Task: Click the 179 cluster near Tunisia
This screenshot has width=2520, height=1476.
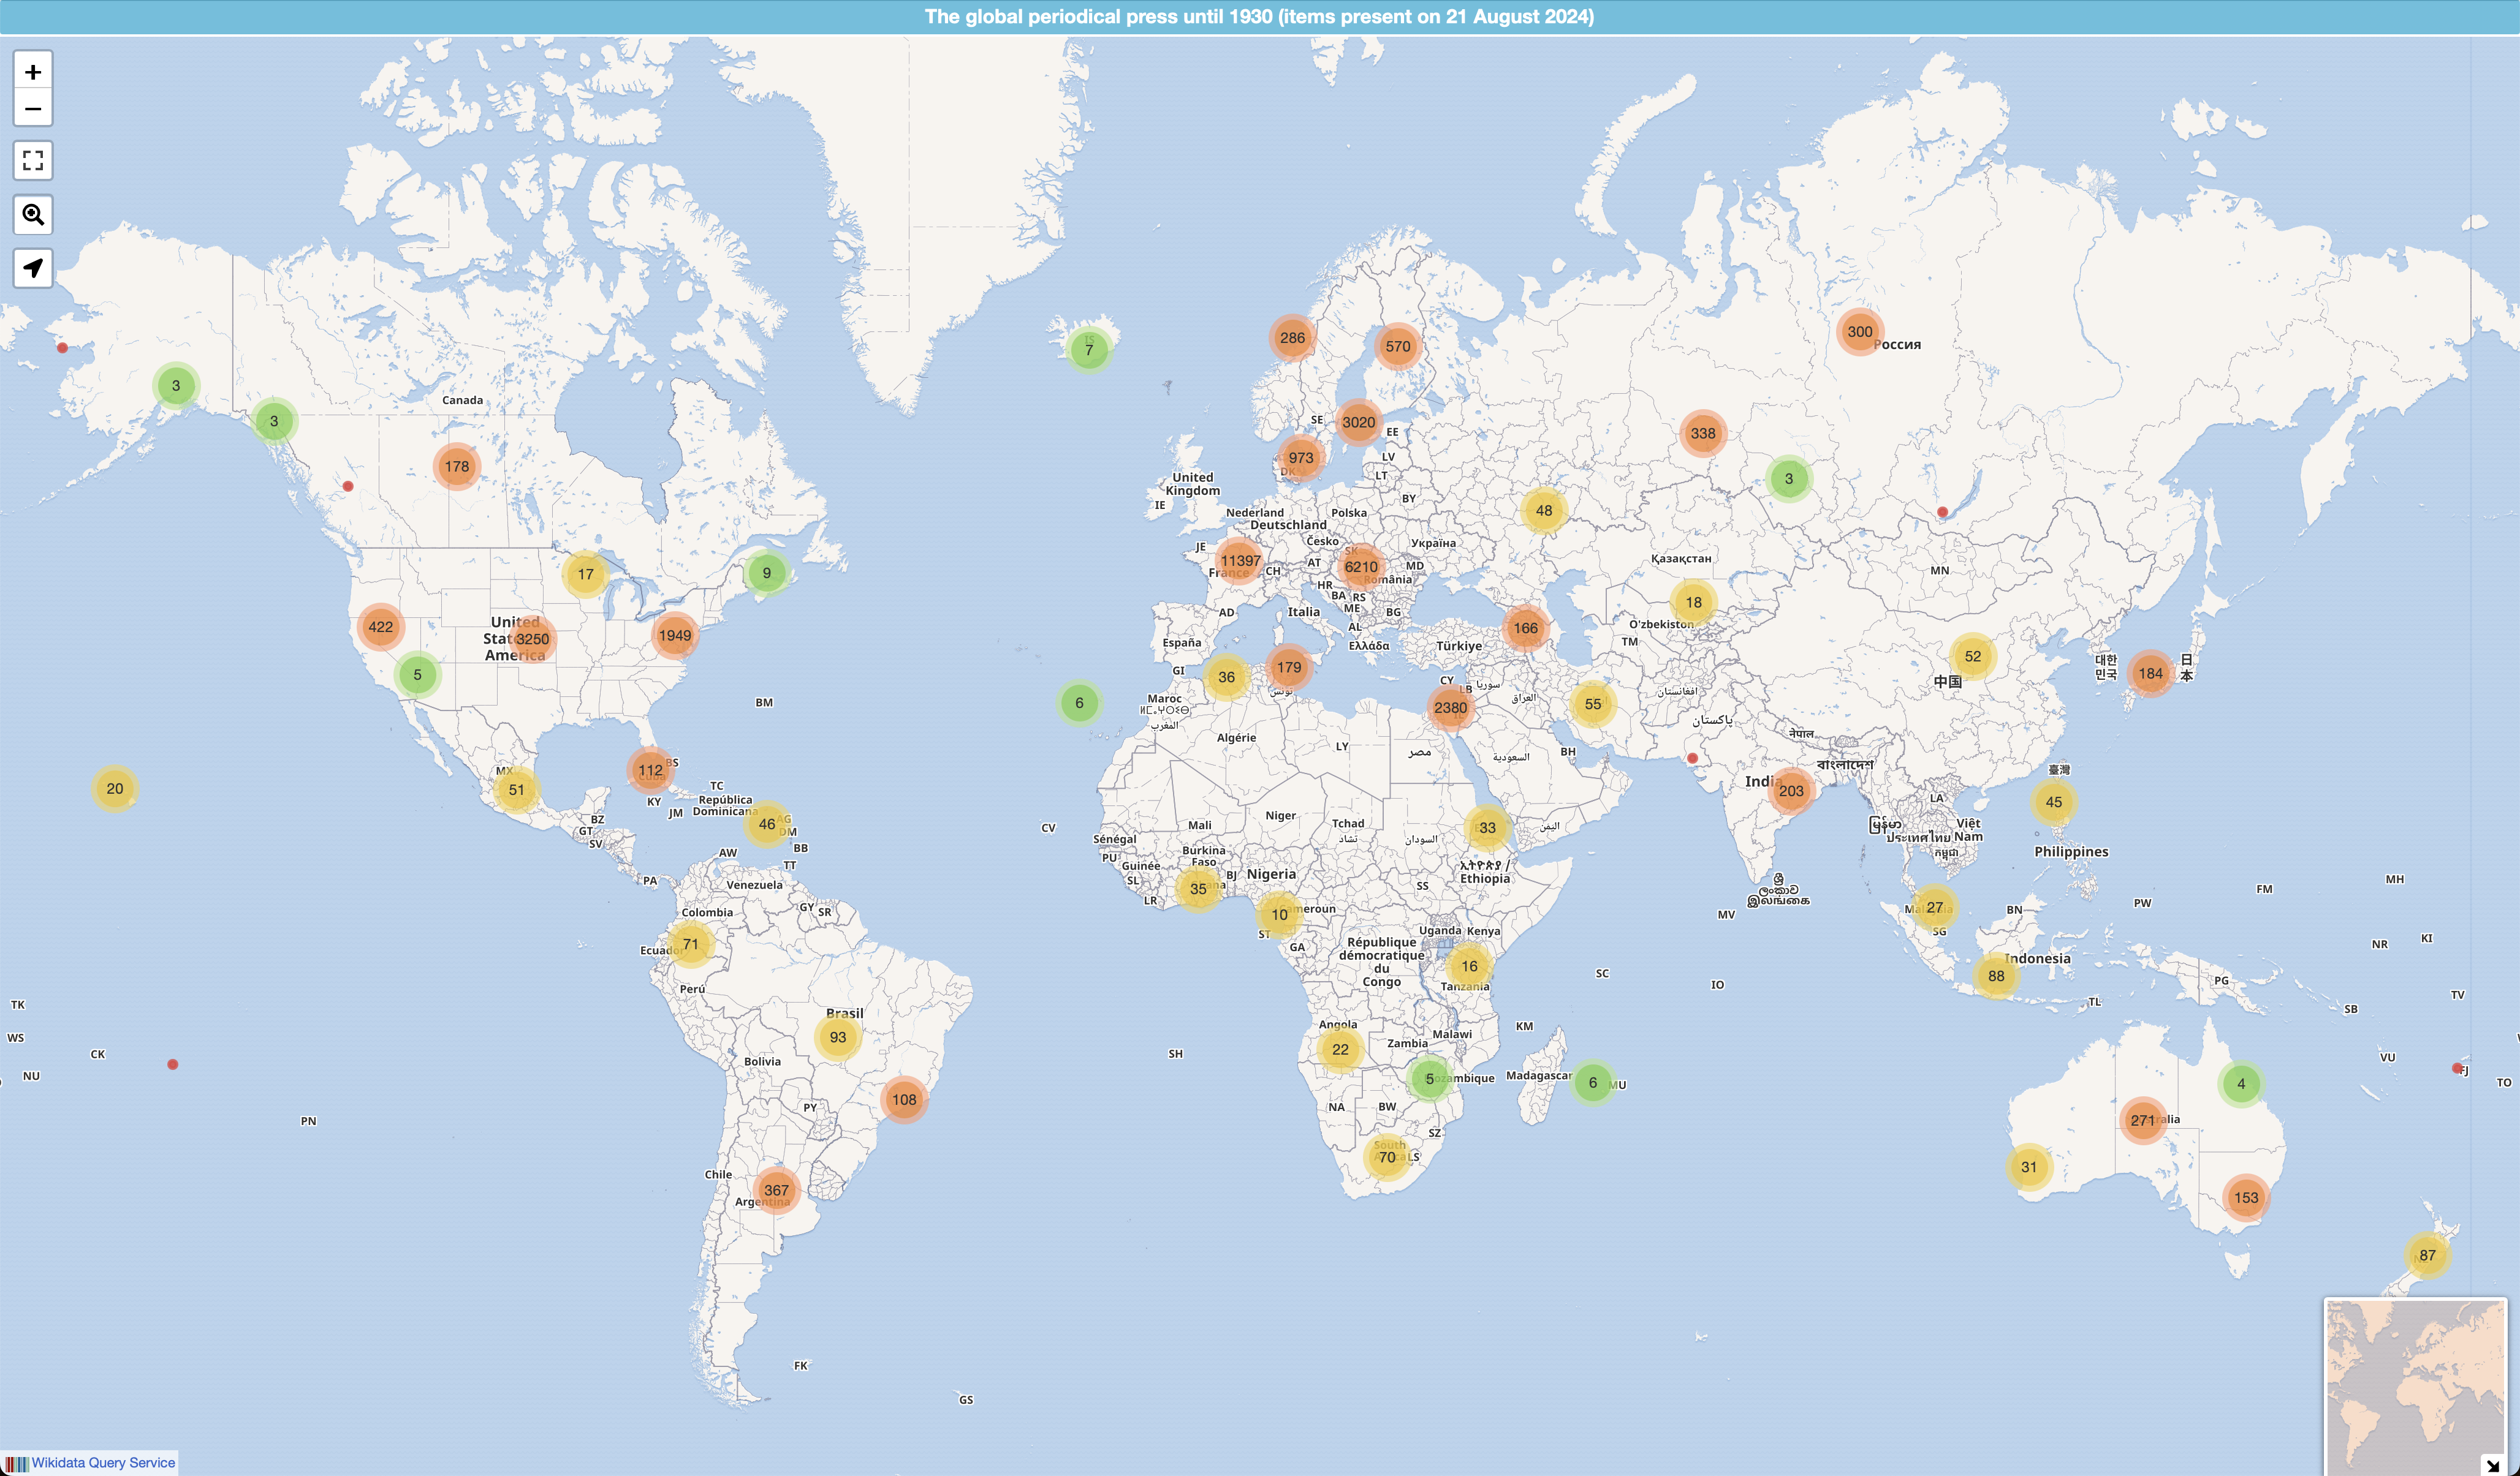Action: (1289, 668)
